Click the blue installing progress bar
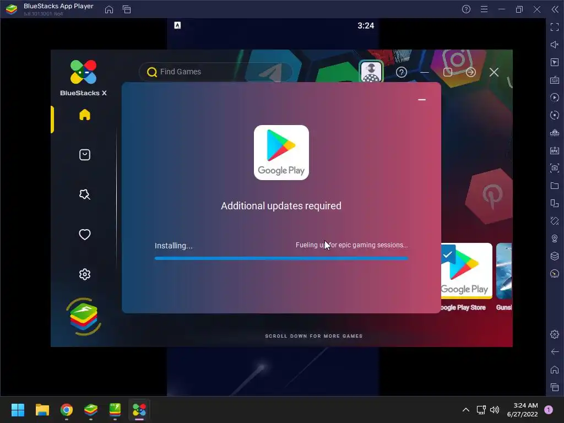Screen dimensions: 564x423 [x=281, y=258]
